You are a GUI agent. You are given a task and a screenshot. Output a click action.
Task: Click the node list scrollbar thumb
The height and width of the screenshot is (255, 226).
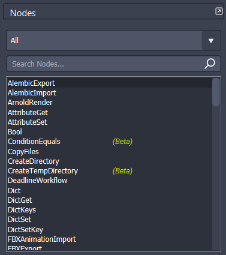point(216,92)
